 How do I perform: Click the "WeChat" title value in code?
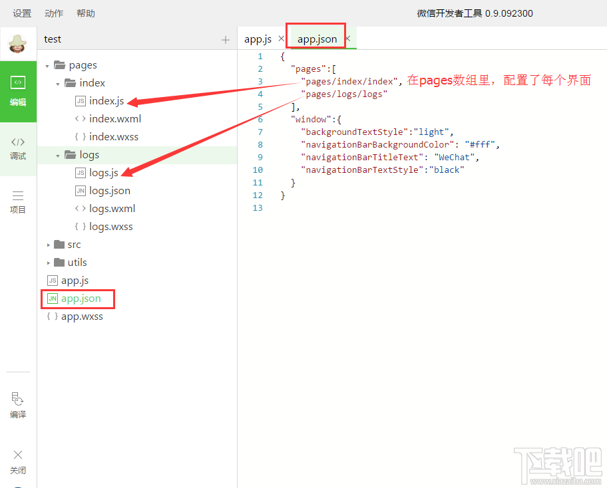(455, 158)
